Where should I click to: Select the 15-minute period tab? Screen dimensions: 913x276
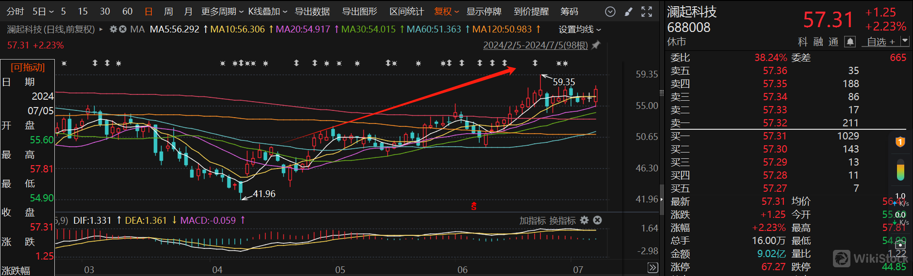coord(83,12)
